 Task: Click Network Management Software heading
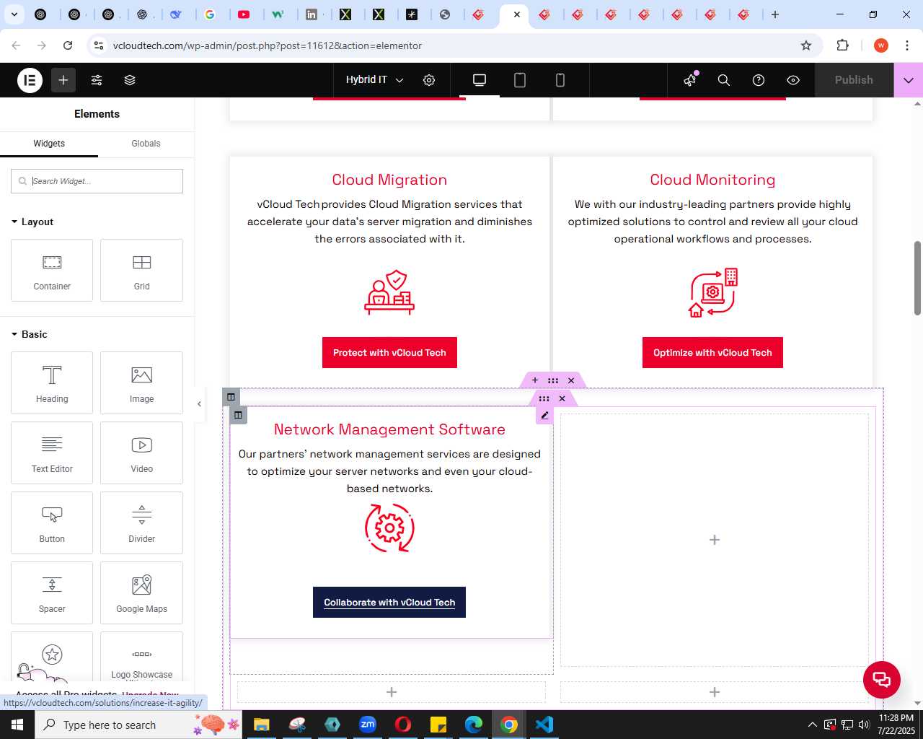click(389, 429)
